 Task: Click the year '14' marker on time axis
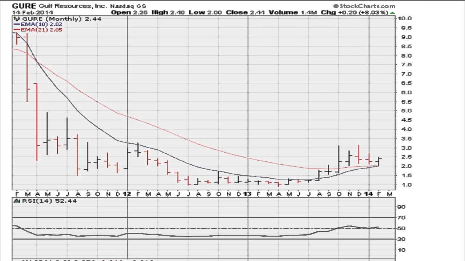(368, 194)
